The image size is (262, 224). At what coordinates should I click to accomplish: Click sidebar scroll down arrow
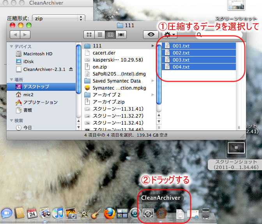click(78, 127)
